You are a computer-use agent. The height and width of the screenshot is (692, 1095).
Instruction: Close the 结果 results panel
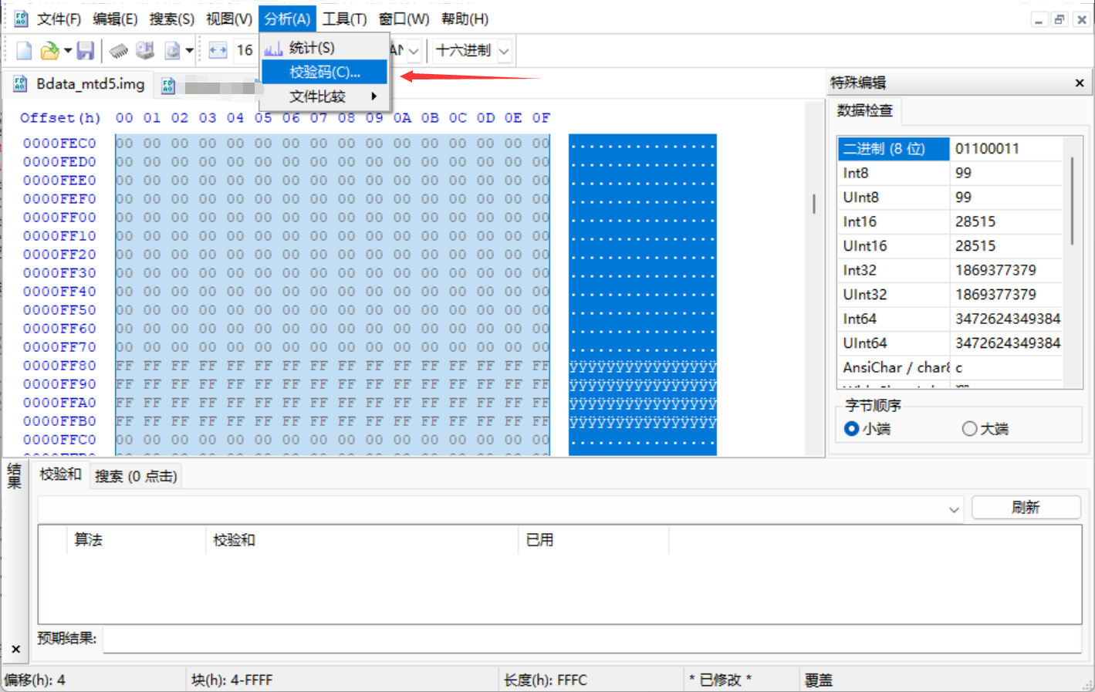tap(15, 650)
